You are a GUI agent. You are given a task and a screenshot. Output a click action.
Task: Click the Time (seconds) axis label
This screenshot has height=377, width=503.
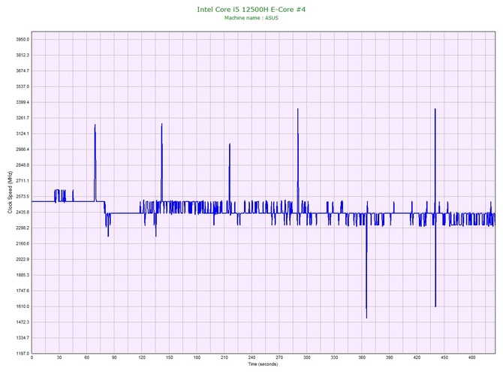click(x=263, y=364)
